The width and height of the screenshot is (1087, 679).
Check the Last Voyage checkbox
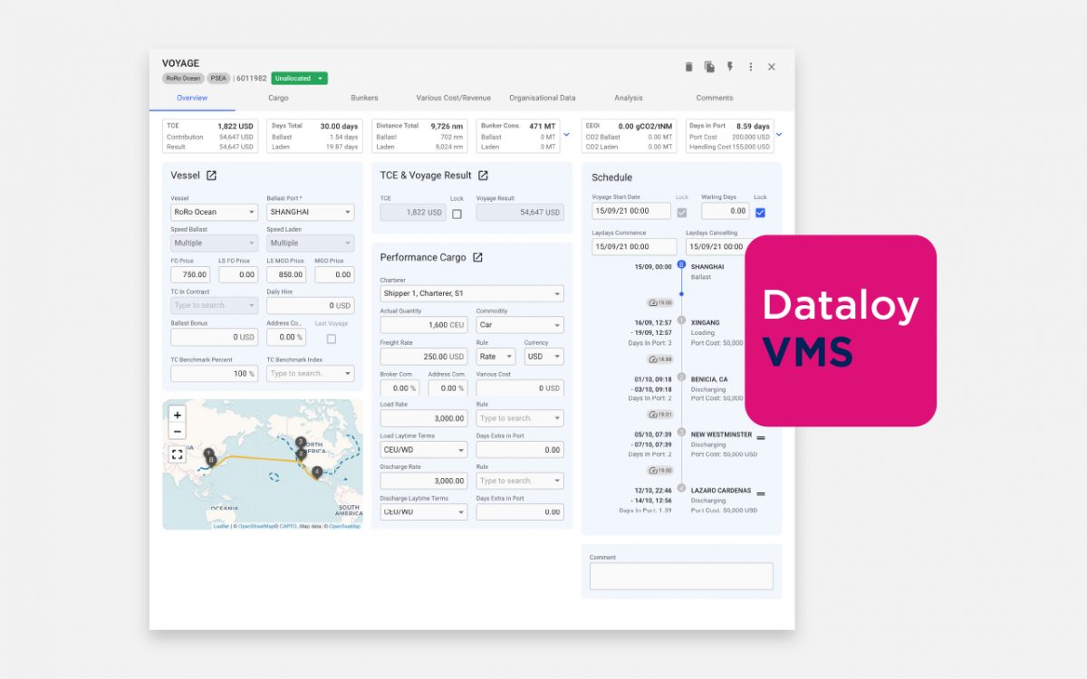pyautogui.click(x=332, y=338)
